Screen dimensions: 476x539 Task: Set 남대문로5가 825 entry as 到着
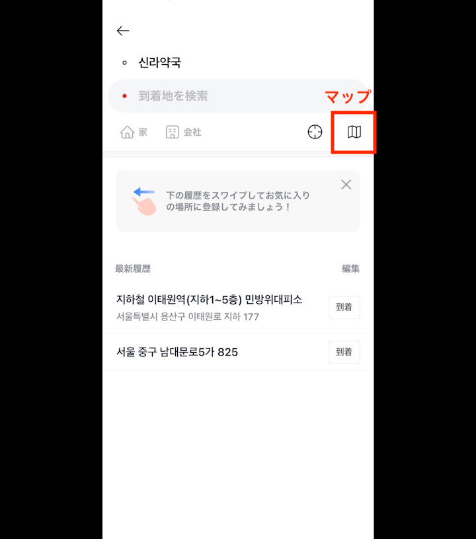pos(344,352)
